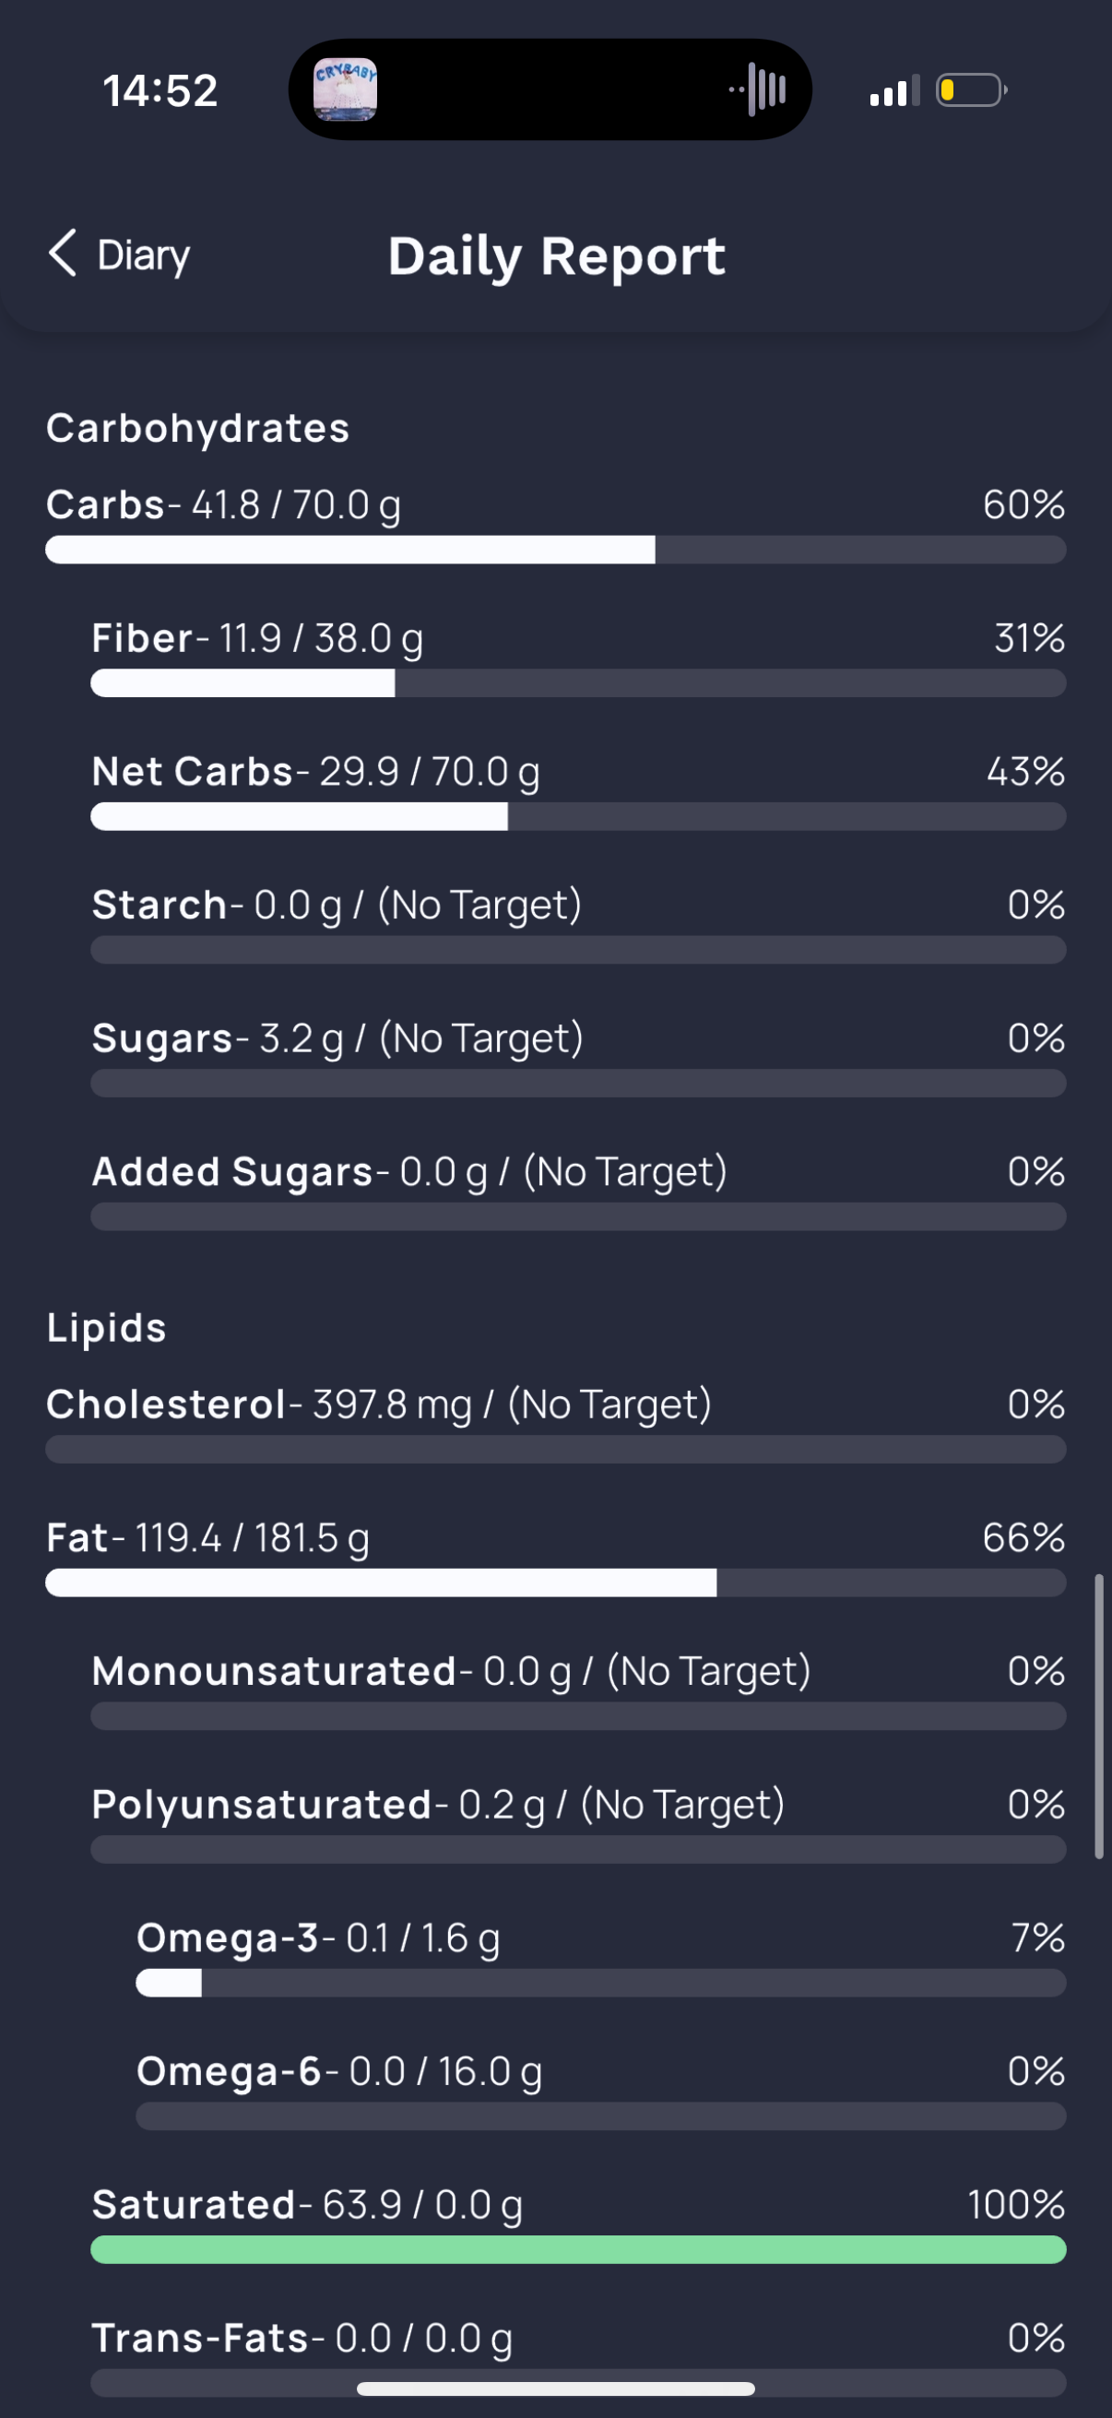The image size is (1112, 2418).
Task: Open the Cholesterol 397.8 mg row
Action: pyautogui.click(x=555, y=1423)
